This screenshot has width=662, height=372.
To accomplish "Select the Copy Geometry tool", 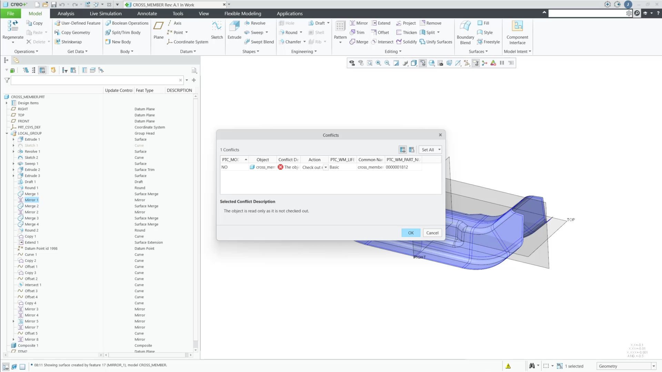I will 73,32.
